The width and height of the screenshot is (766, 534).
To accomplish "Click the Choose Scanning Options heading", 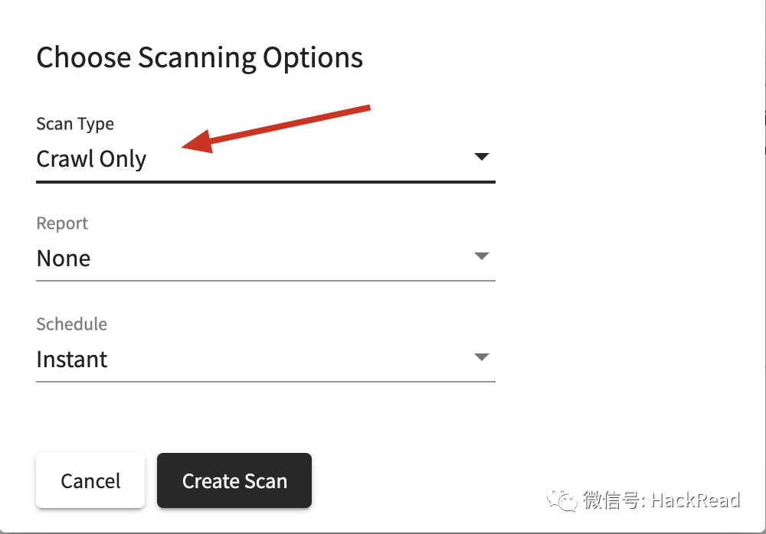I will 200,58.
